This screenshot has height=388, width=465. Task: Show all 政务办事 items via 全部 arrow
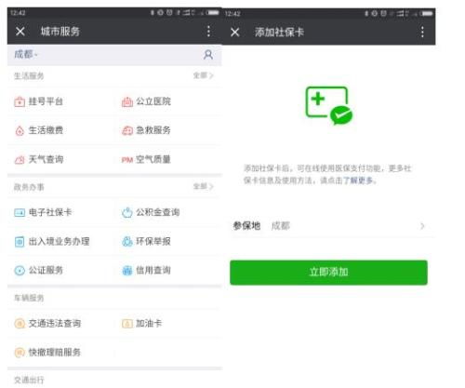pyautogui.click(x=203, y=186)
